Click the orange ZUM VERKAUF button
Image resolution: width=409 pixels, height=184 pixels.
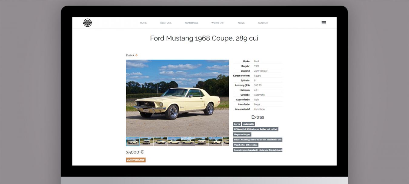[x=136, y=160]
